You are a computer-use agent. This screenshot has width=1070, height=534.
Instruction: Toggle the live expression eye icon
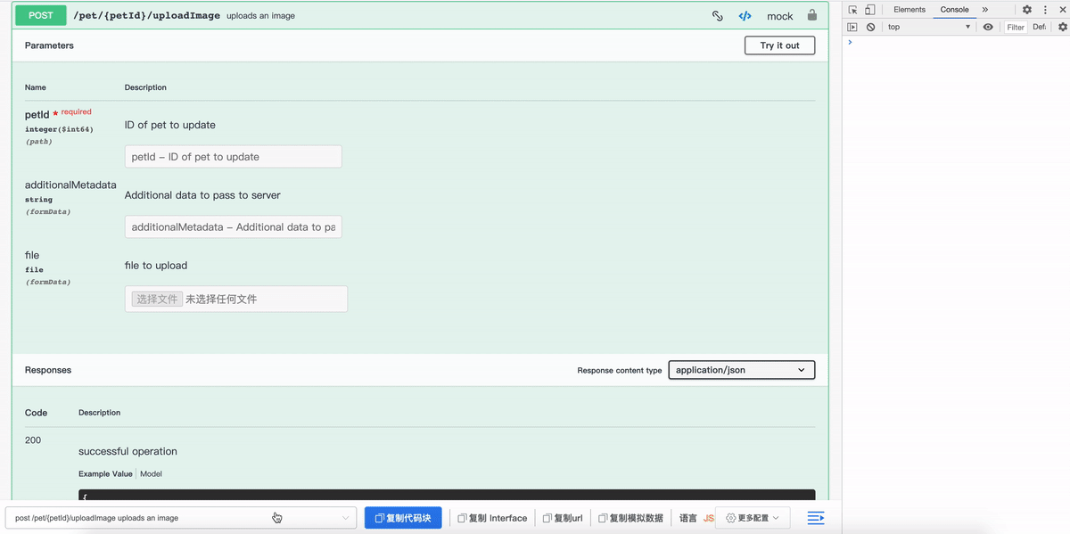[x=988, y=28]
